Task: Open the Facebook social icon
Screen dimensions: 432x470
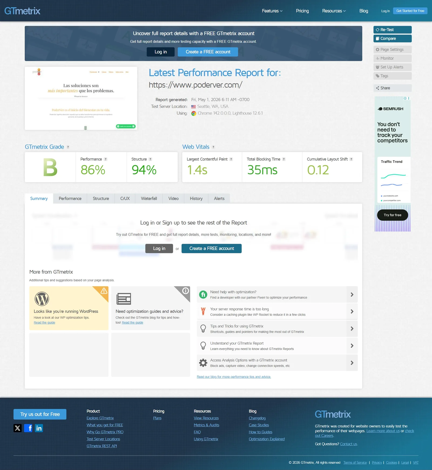Action: [28, 428]
